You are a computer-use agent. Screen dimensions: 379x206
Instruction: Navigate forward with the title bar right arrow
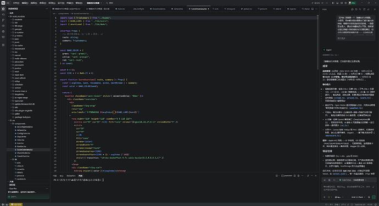(x=327, y=3)
